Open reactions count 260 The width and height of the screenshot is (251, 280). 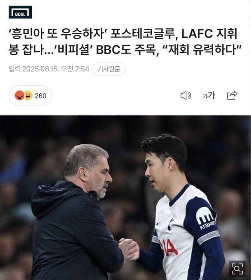tap(40, 96)
